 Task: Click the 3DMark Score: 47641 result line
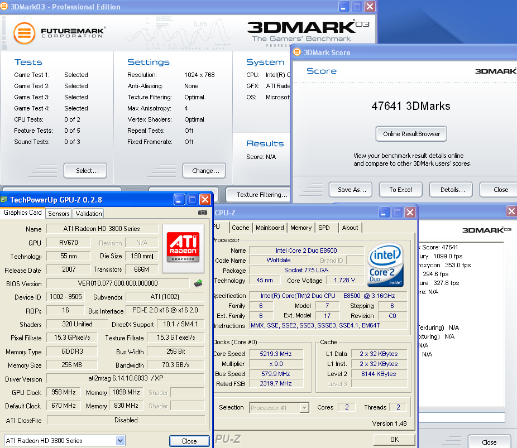438,247
